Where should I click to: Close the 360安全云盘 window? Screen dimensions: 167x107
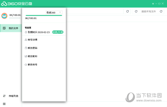tap(163, 4)
